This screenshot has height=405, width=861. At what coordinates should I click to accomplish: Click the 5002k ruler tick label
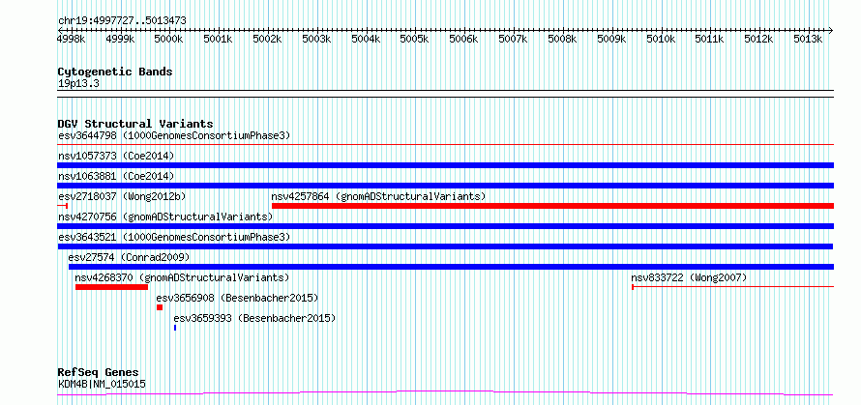(267, 40)
